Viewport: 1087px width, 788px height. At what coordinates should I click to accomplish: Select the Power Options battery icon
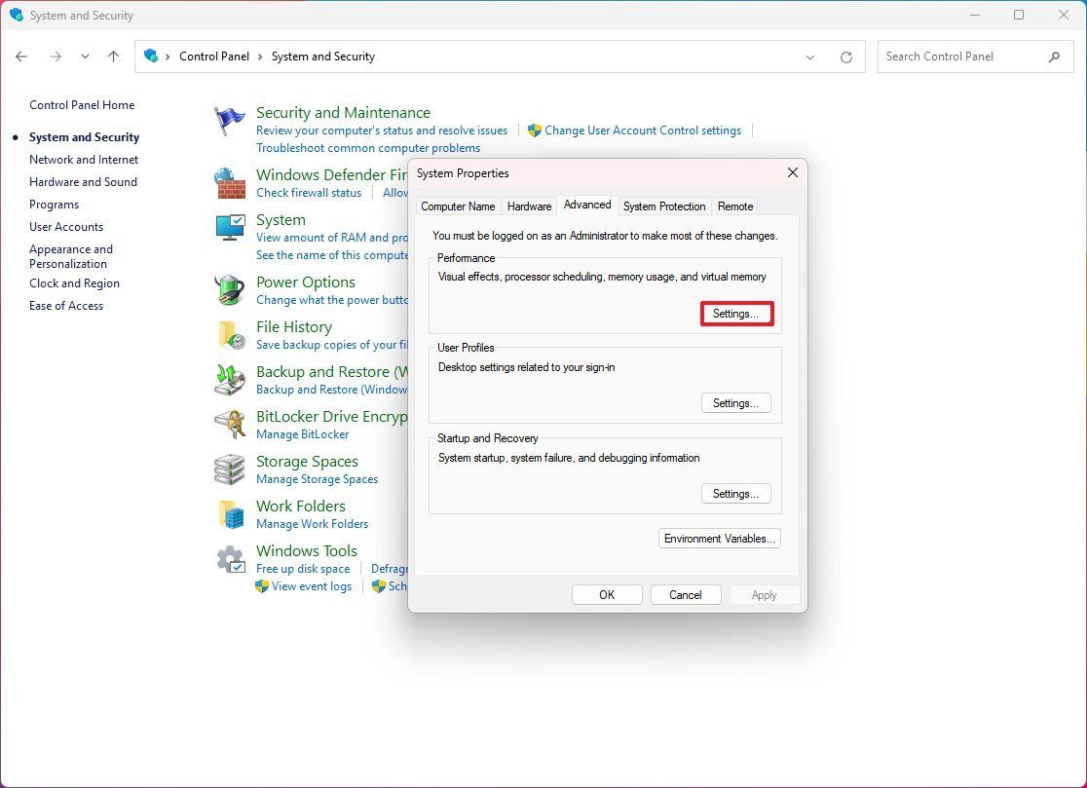pyautogui.click(x=228, y=289)
